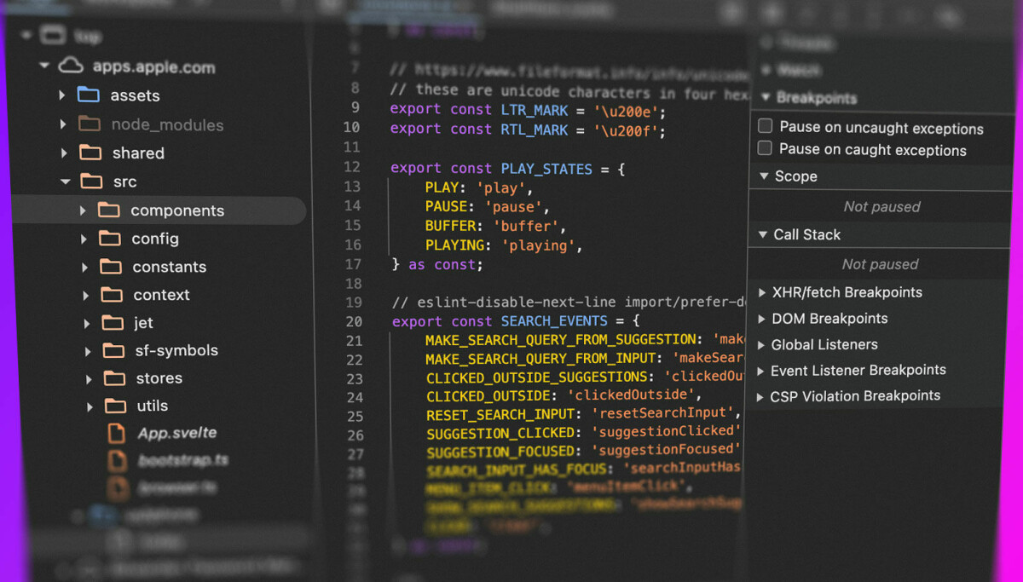
Task: Click the bootstrap.ts file icon
Action: [118, 460]
